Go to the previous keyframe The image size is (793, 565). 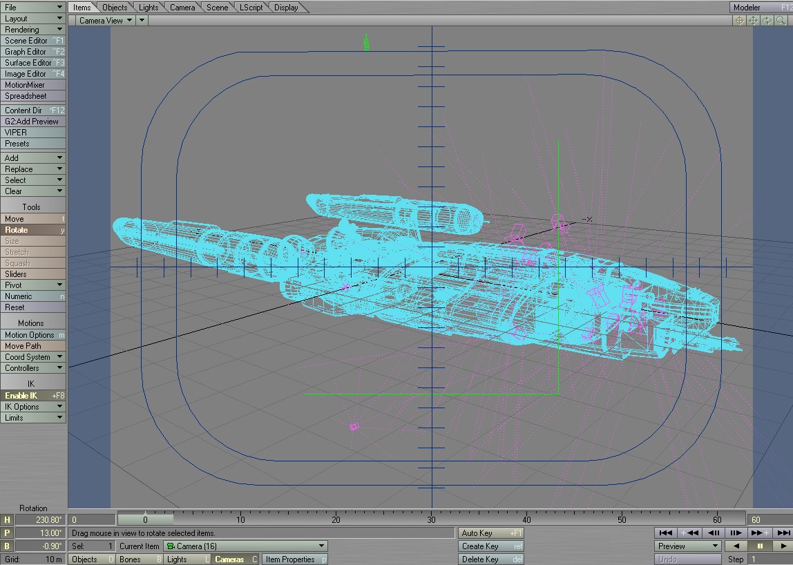[x=689, y=533]
